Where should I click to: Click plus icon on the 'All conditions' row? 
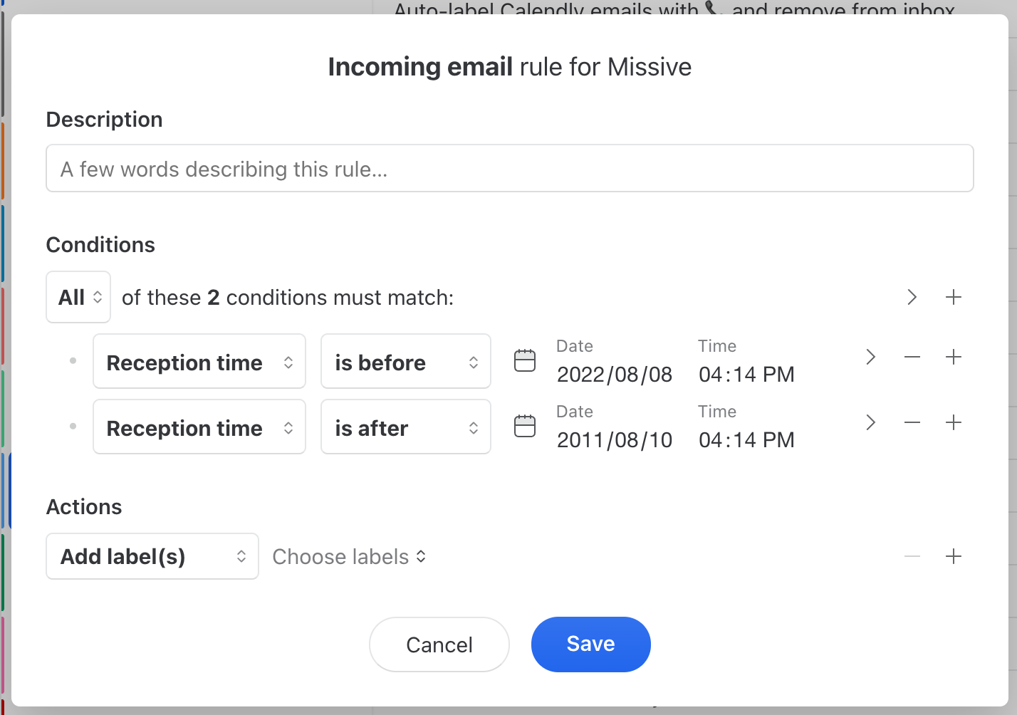coord(954,298)
